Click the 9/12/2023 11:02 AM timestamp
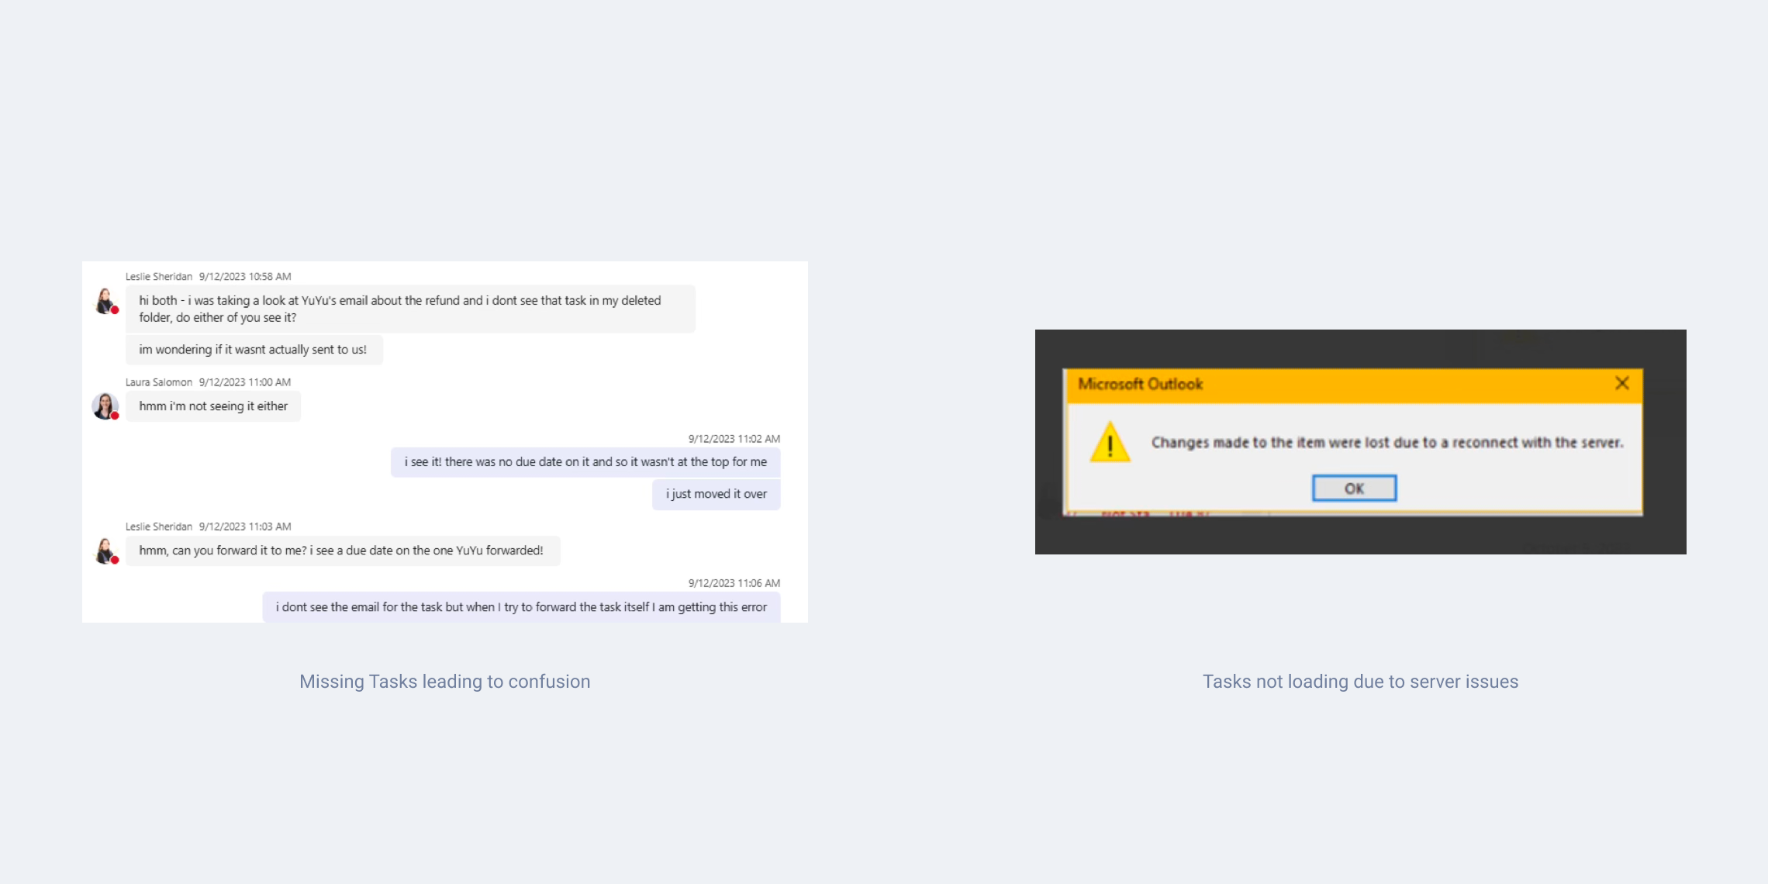The height and width of the screenshot is (884, 1768). [734, 439]
